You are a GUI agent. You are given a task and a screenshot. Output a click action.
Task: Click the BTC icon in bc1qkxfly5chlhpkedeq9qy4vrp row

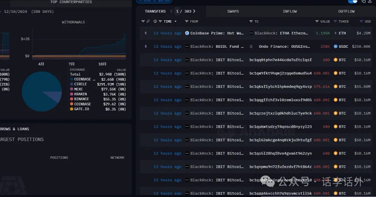tap(336, 86)
